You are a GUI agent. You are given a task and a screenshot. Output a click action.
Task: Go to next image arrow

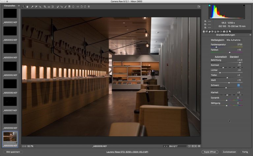pos(167,146)
